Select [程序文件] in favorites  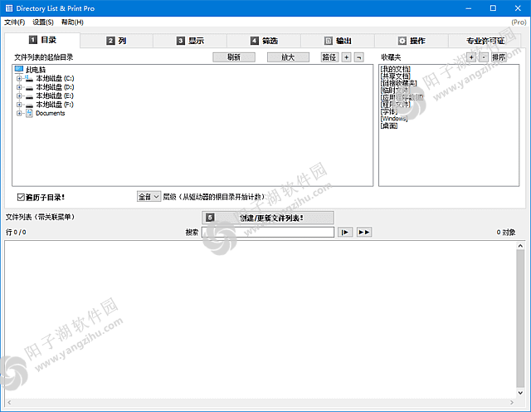point(395,105)
